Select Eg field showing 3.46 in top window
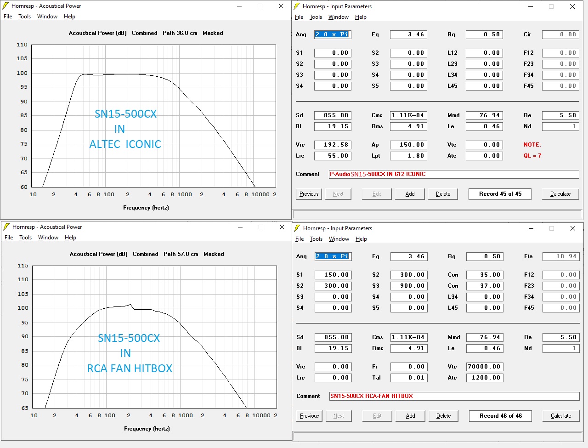588x448 pixels. 408,34
